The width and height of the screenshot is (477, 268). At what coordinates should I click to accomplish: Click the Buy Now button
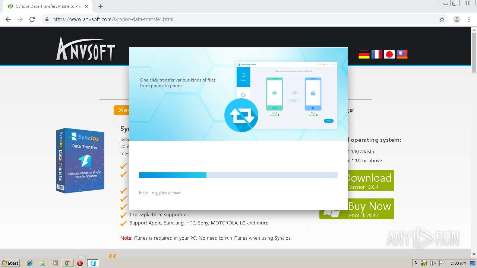click(371, 209)
